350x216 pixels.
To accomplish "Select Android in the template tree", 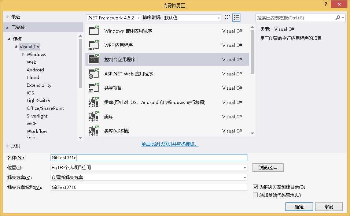I will coord(35,70).
